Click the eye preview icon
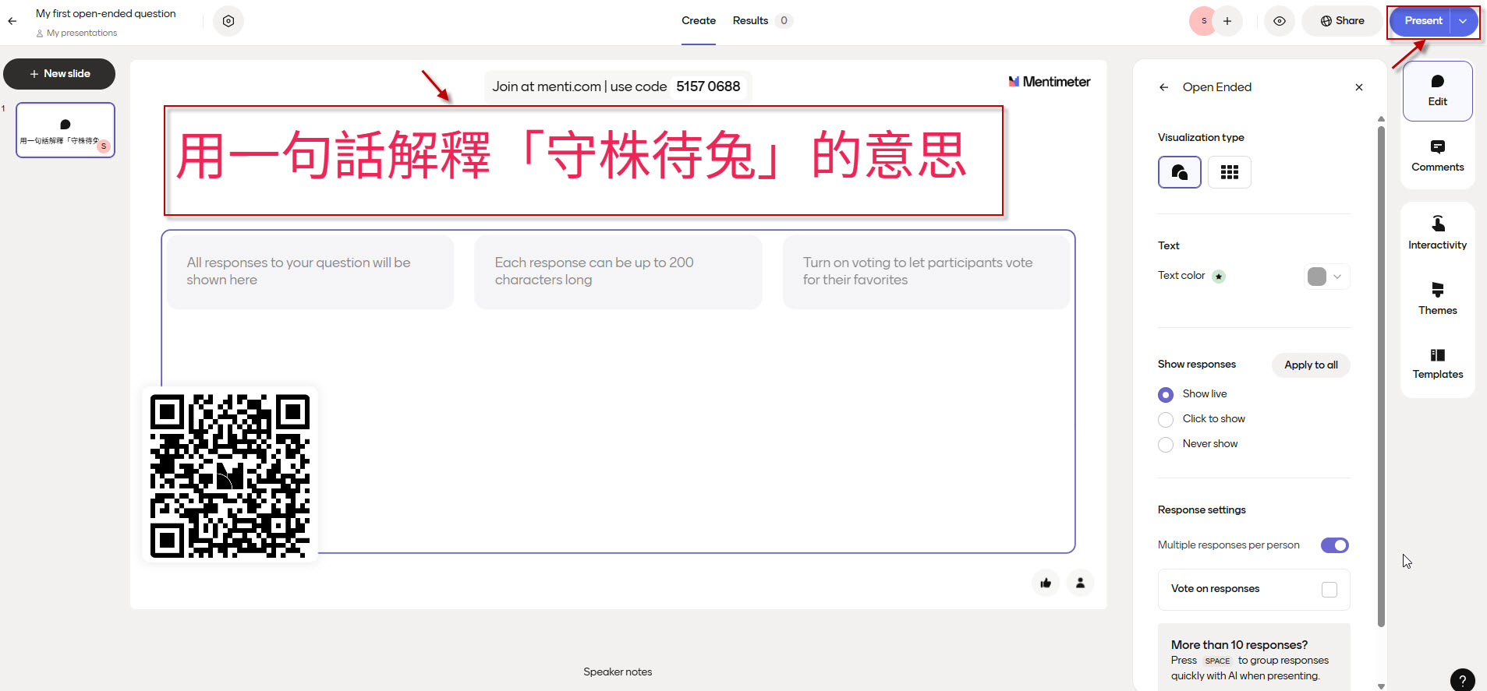The image size is (1487, 691). point(1280,21)
